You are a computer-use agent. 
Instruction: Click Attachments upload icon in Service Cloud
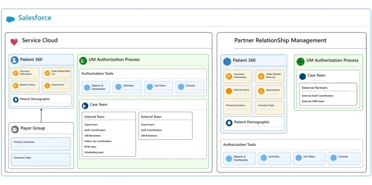click(x=47, y=86)
